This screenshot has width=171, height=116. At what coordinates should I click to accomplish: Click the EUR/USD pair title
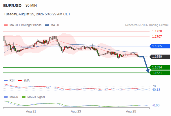click(x=12, y=6)
